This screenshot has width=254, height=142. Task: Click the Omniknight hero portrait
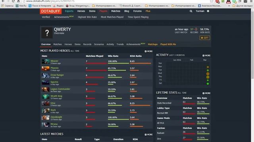(46, 118)
